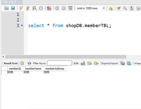Screen dimensions: 141x109
Task: Click the editor horizontal scrollbar
Action: tap(66, 57)
